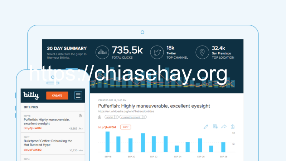286x161 pixels.
Task: Select the BITLINKS header
Action: tap(31, 107)
